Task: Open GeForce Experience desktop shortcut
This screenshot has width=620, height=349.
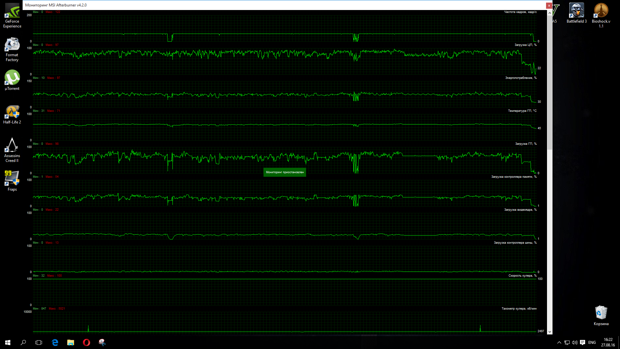Action: click(12, 11)
